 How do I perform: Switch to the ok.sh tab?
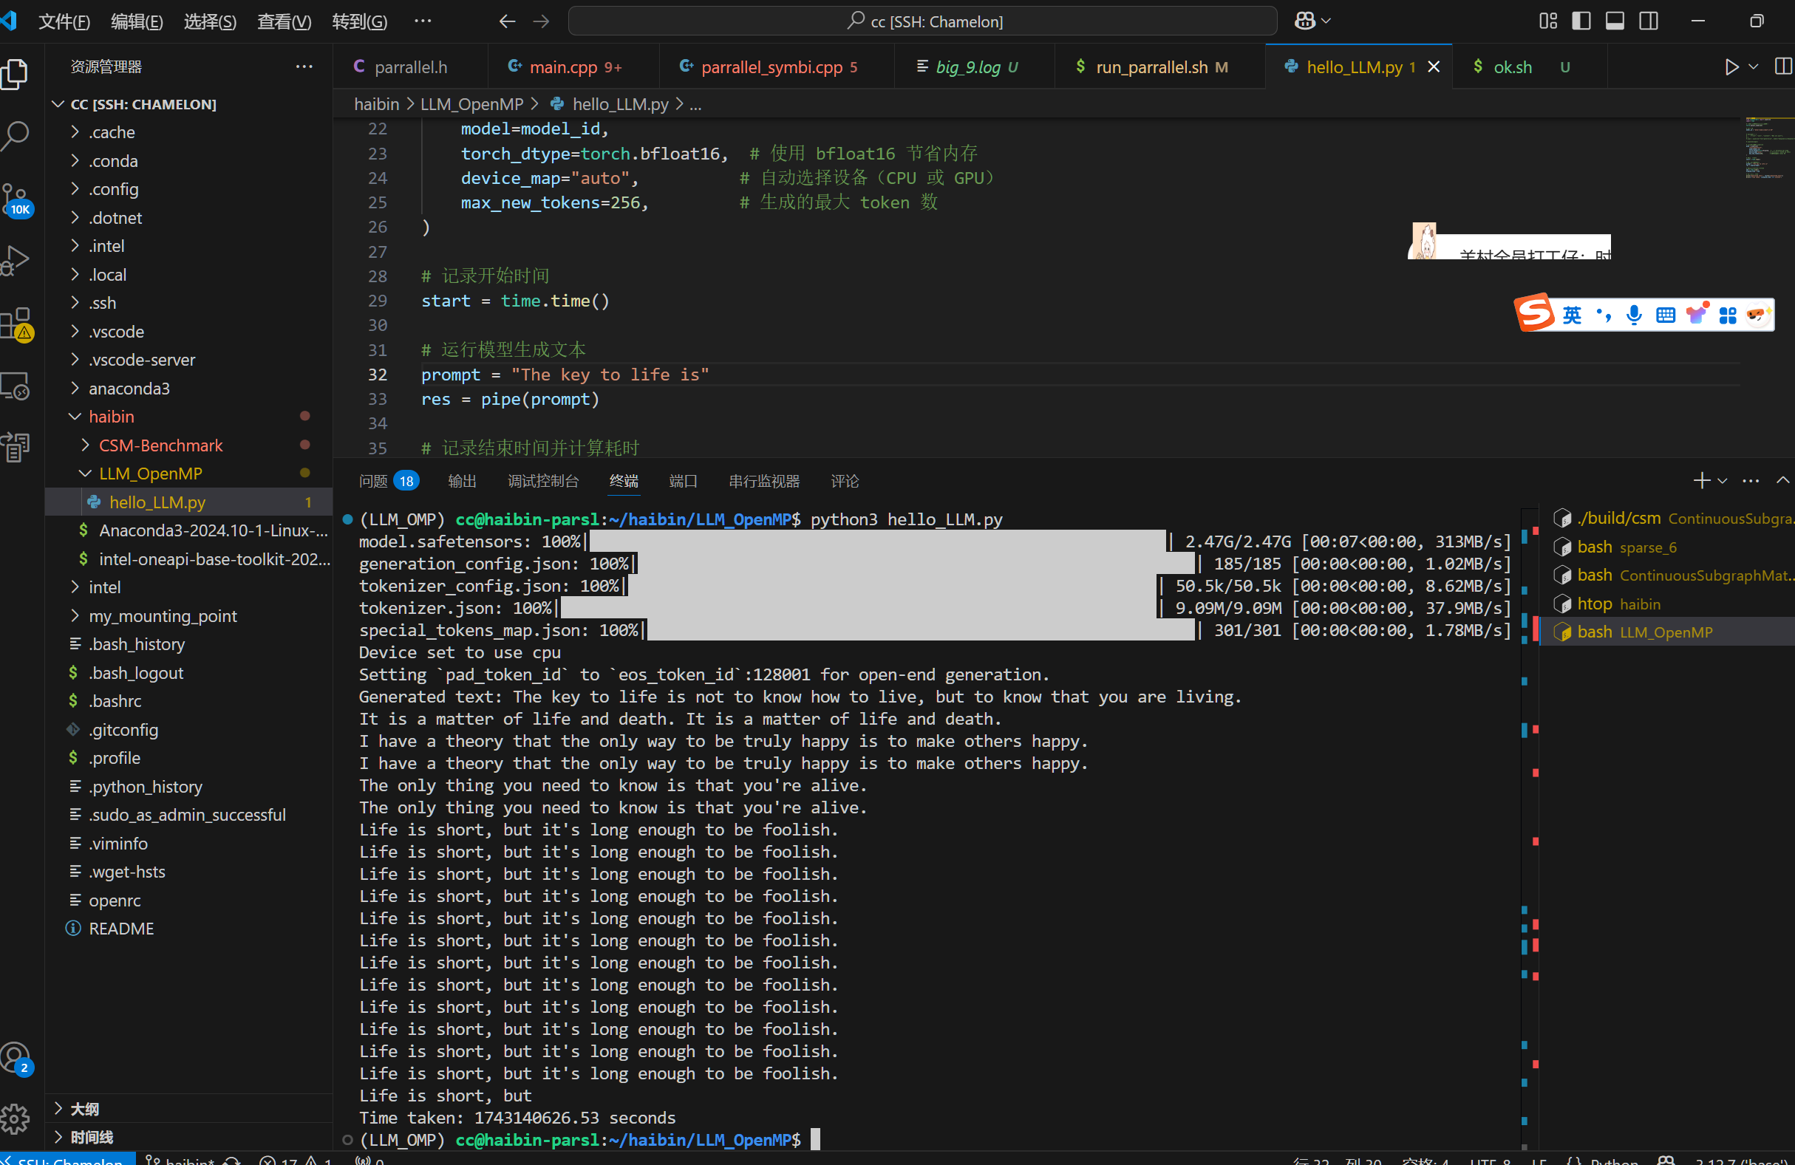[1530, 67]
